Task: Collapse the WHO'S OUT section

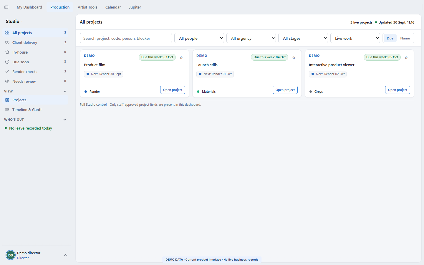Action: [x=65, y=120]
